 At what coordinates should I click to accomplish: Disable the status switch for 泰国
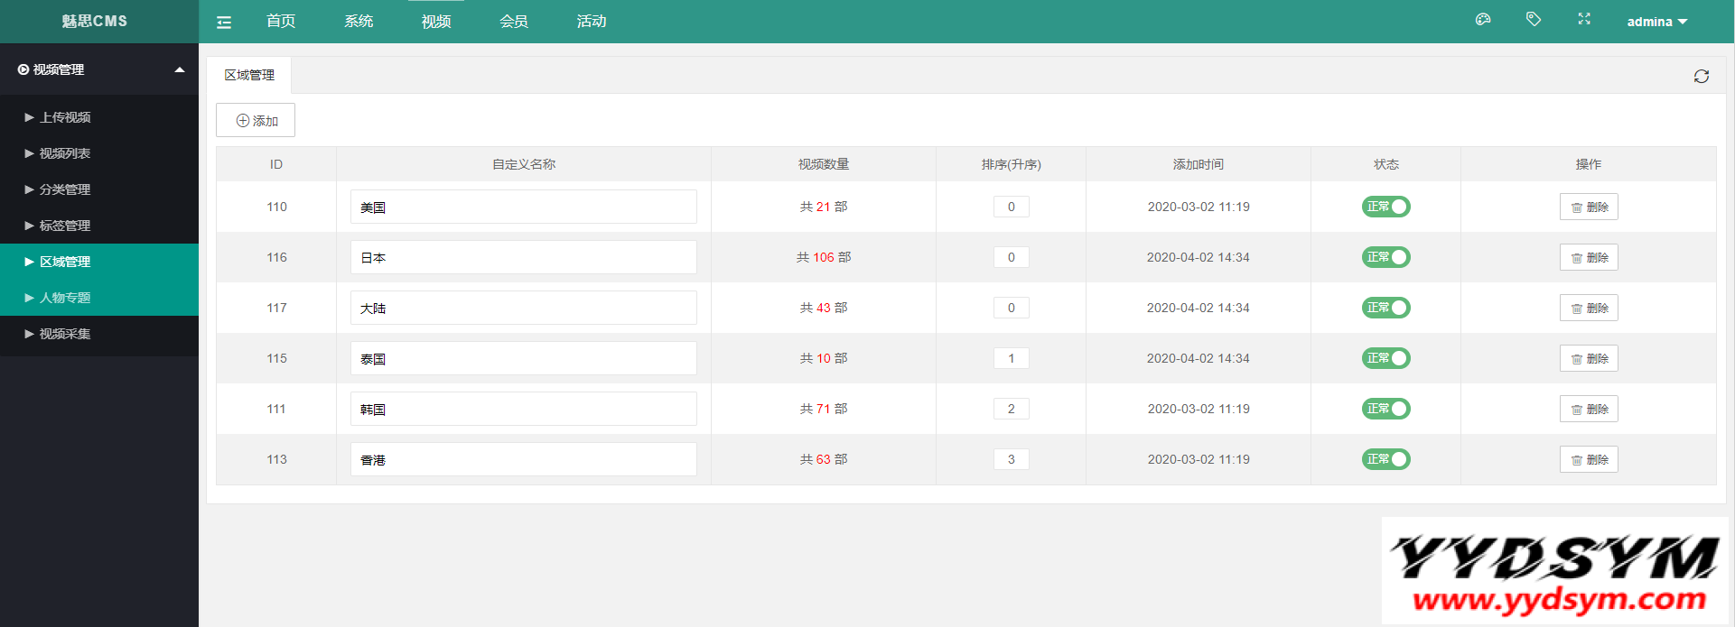(1385, 358)
